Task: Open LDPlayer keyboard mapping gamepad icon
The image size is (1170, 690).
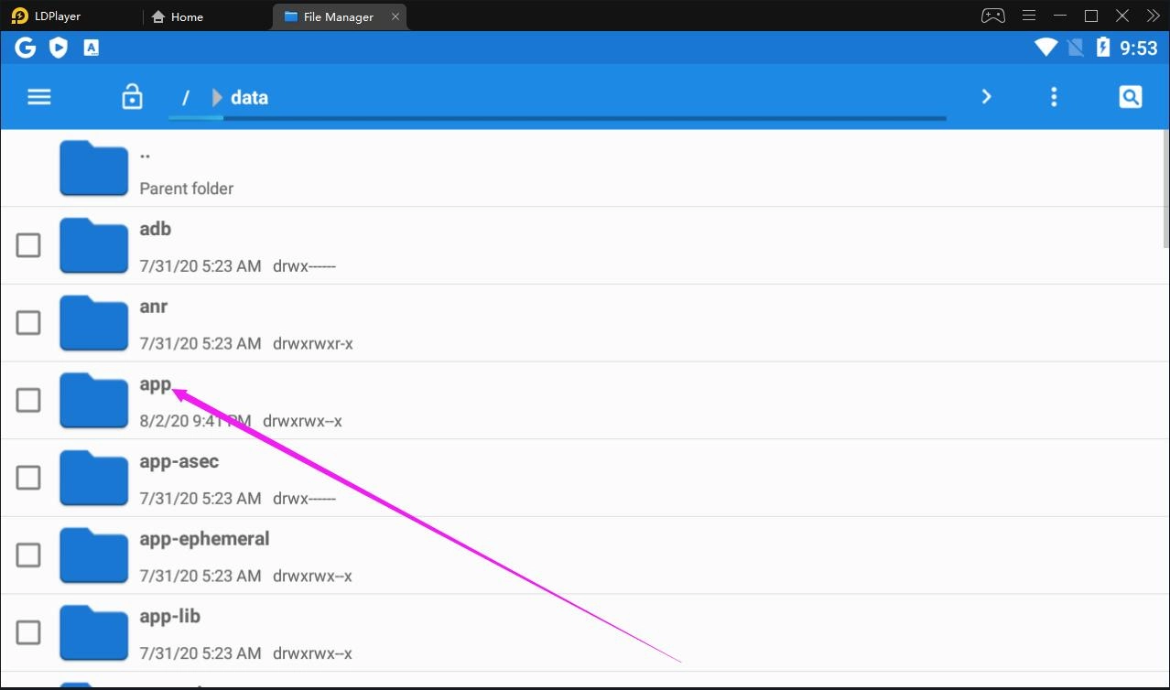Action: pyautogui.click(x=992, y=15)
